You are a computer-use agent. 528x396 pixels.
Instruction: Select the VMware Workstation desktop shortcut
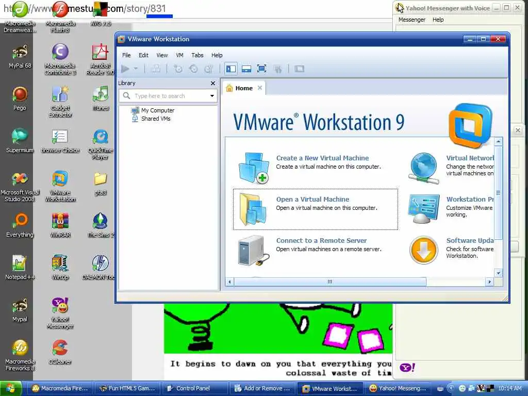pyautogui.click(x=60, y=186)
